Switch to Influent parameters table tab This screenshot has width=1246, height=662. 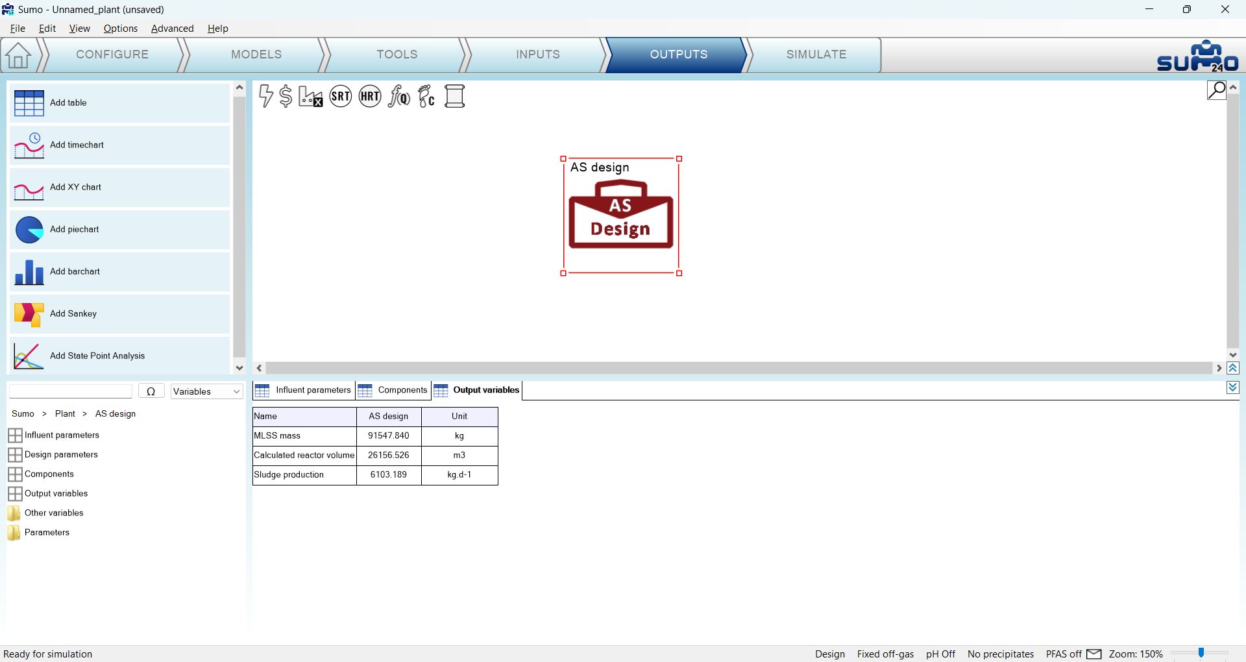tap(304, 390)
